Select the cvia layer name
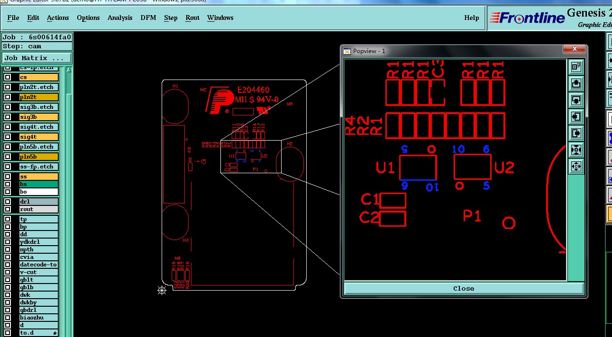 click(x=38, y=257)
